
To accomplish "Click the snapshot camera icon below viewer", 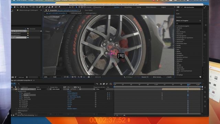I will click(x=89, y=77).
